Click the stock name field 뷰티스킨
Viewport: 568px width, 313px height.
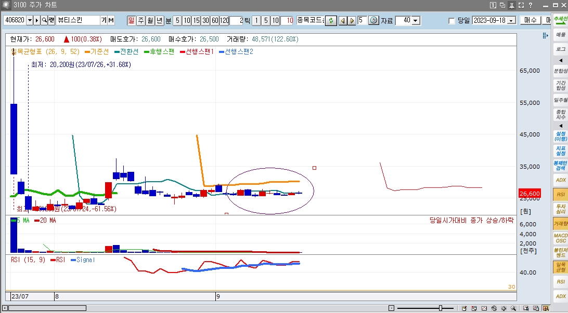pyautogui.click(x=78, y=20)
